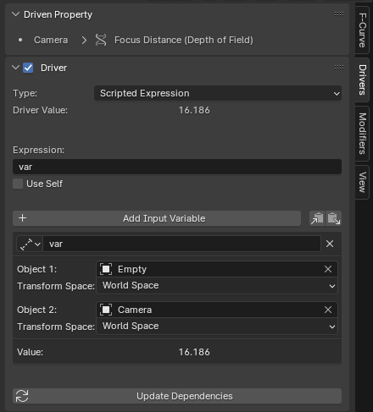The width and height of the screenshot is (373, 412).
Task: Enable the Use Self checkbox
Action: (x=18, y=184)
